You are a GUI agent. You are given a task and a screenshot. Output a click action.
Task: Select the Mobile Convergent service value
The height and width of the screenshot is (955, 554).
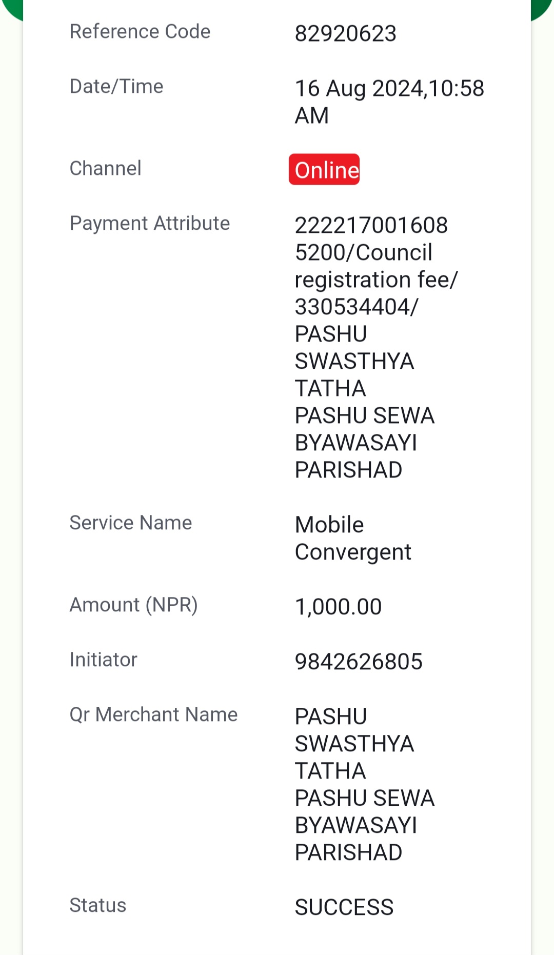353,539
